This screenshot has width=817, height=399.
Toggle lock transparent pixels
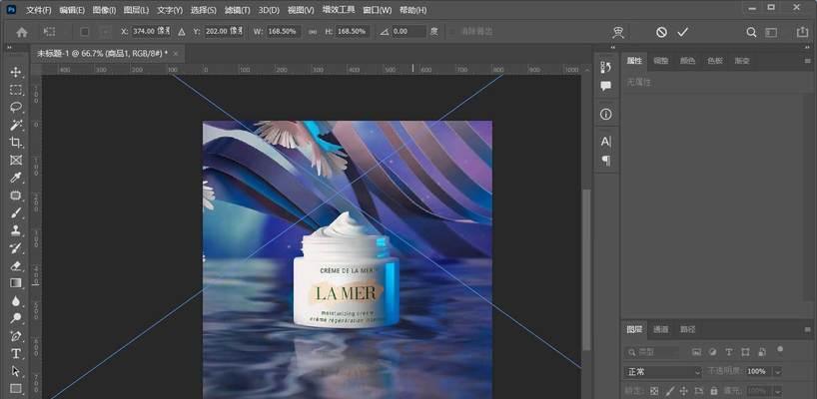(654, 390)
